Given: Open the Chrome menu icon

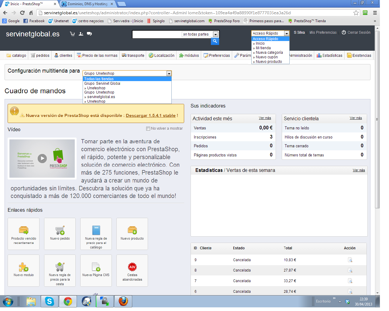Looking at the screenshot, I should [x=375, y=13].
